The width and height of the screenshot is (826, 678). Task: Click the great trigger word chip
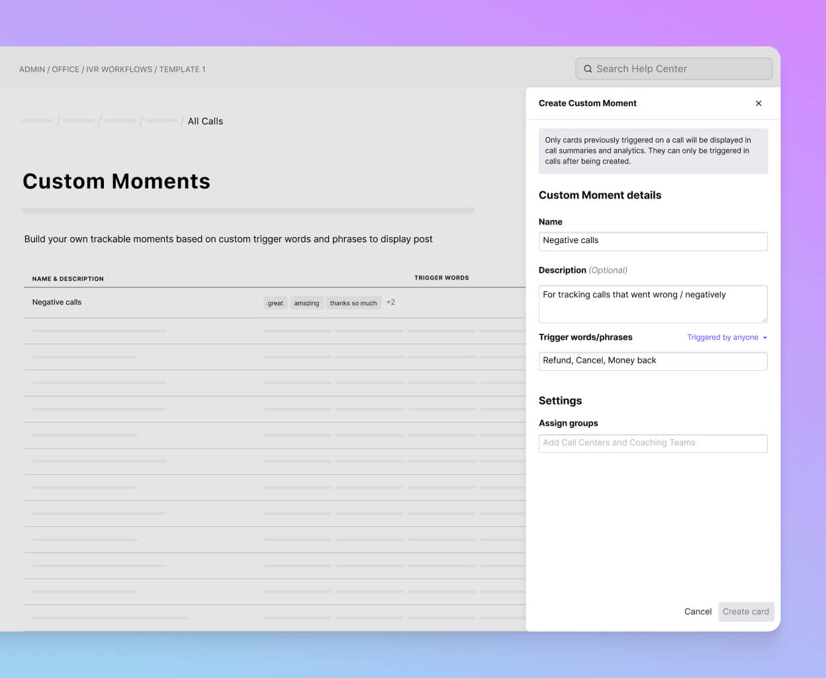point(275,303)
